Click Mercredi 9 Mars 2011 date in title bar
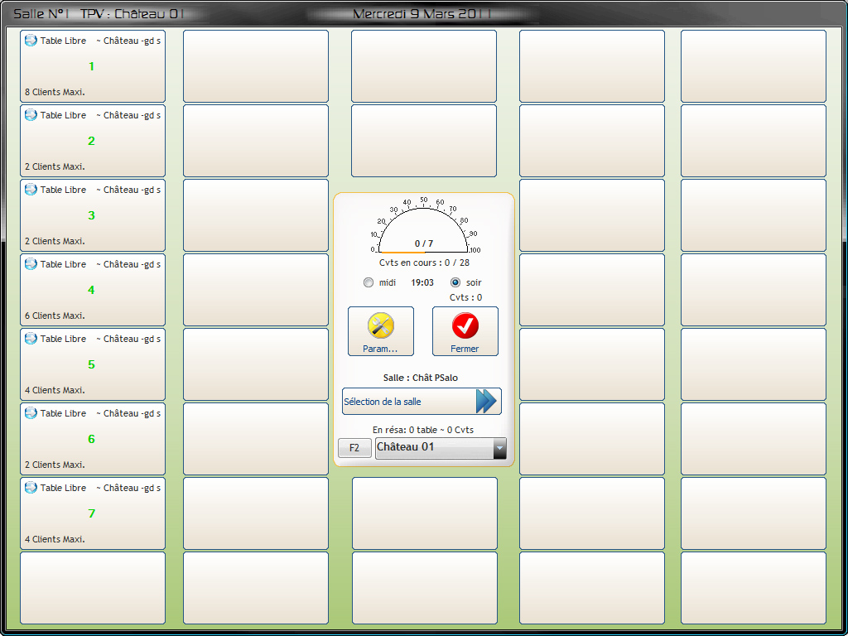This screenshot has width=848, height=636. 422,14
